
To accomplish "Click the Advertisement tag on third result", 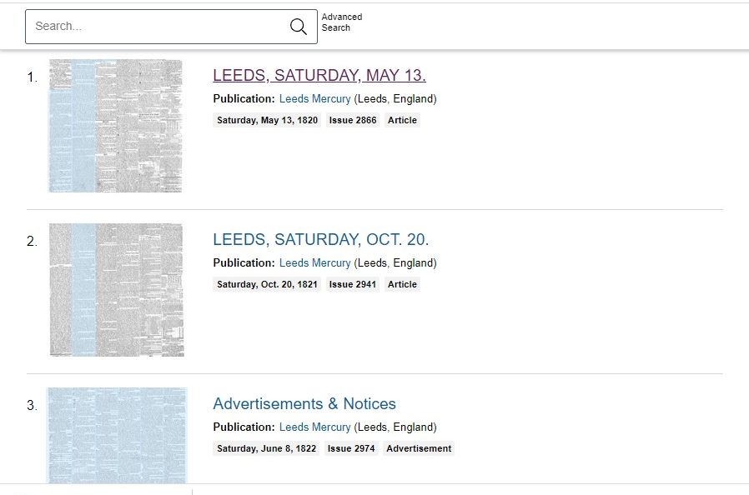I will (x=418, y=448).
